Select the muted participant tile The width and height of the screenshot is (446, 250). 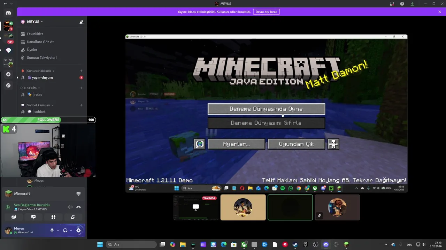pos(337,207)
